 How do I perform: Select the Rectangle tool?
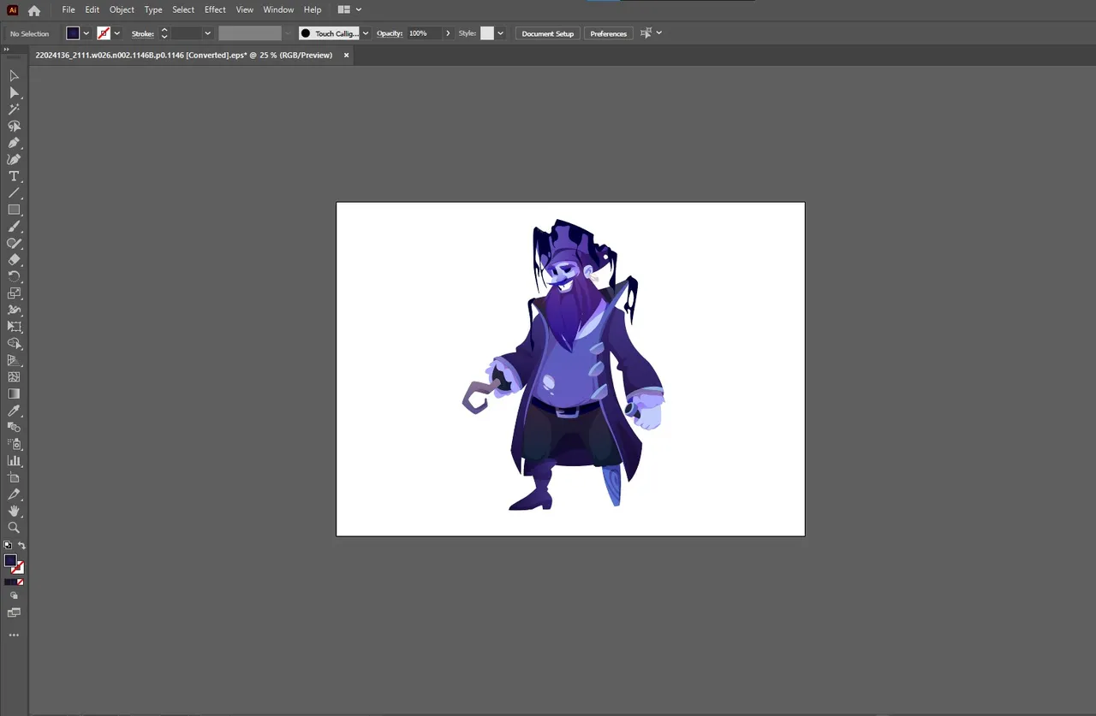[14, 210]
